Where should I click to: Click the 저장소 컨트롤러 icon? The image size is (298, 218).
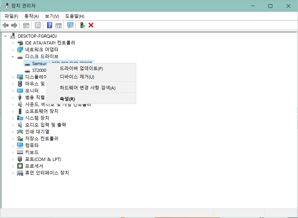point(20,139)
